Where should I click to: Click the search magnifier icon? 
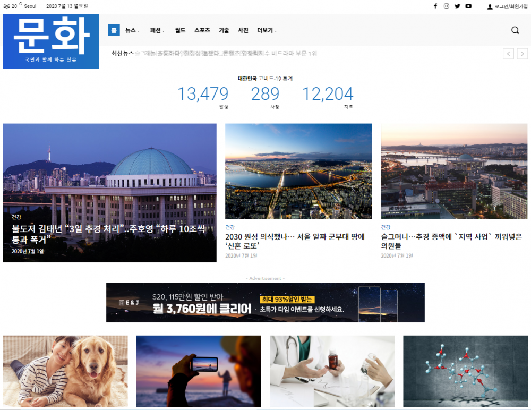tap(515, 30)
